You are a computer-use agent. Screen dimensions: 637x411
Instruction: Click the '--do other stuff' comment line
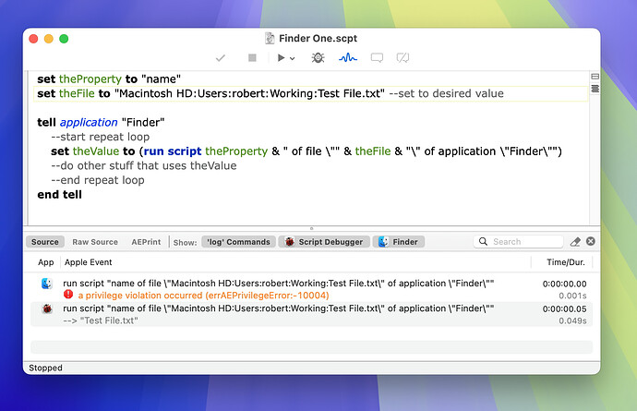(144, 166)
